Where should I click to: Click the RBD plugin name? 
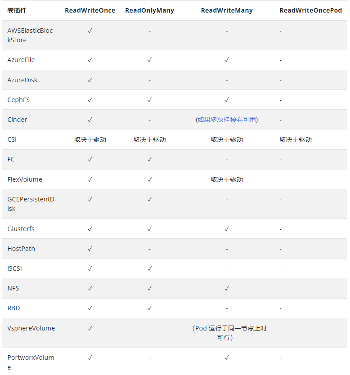click(13, 308)
